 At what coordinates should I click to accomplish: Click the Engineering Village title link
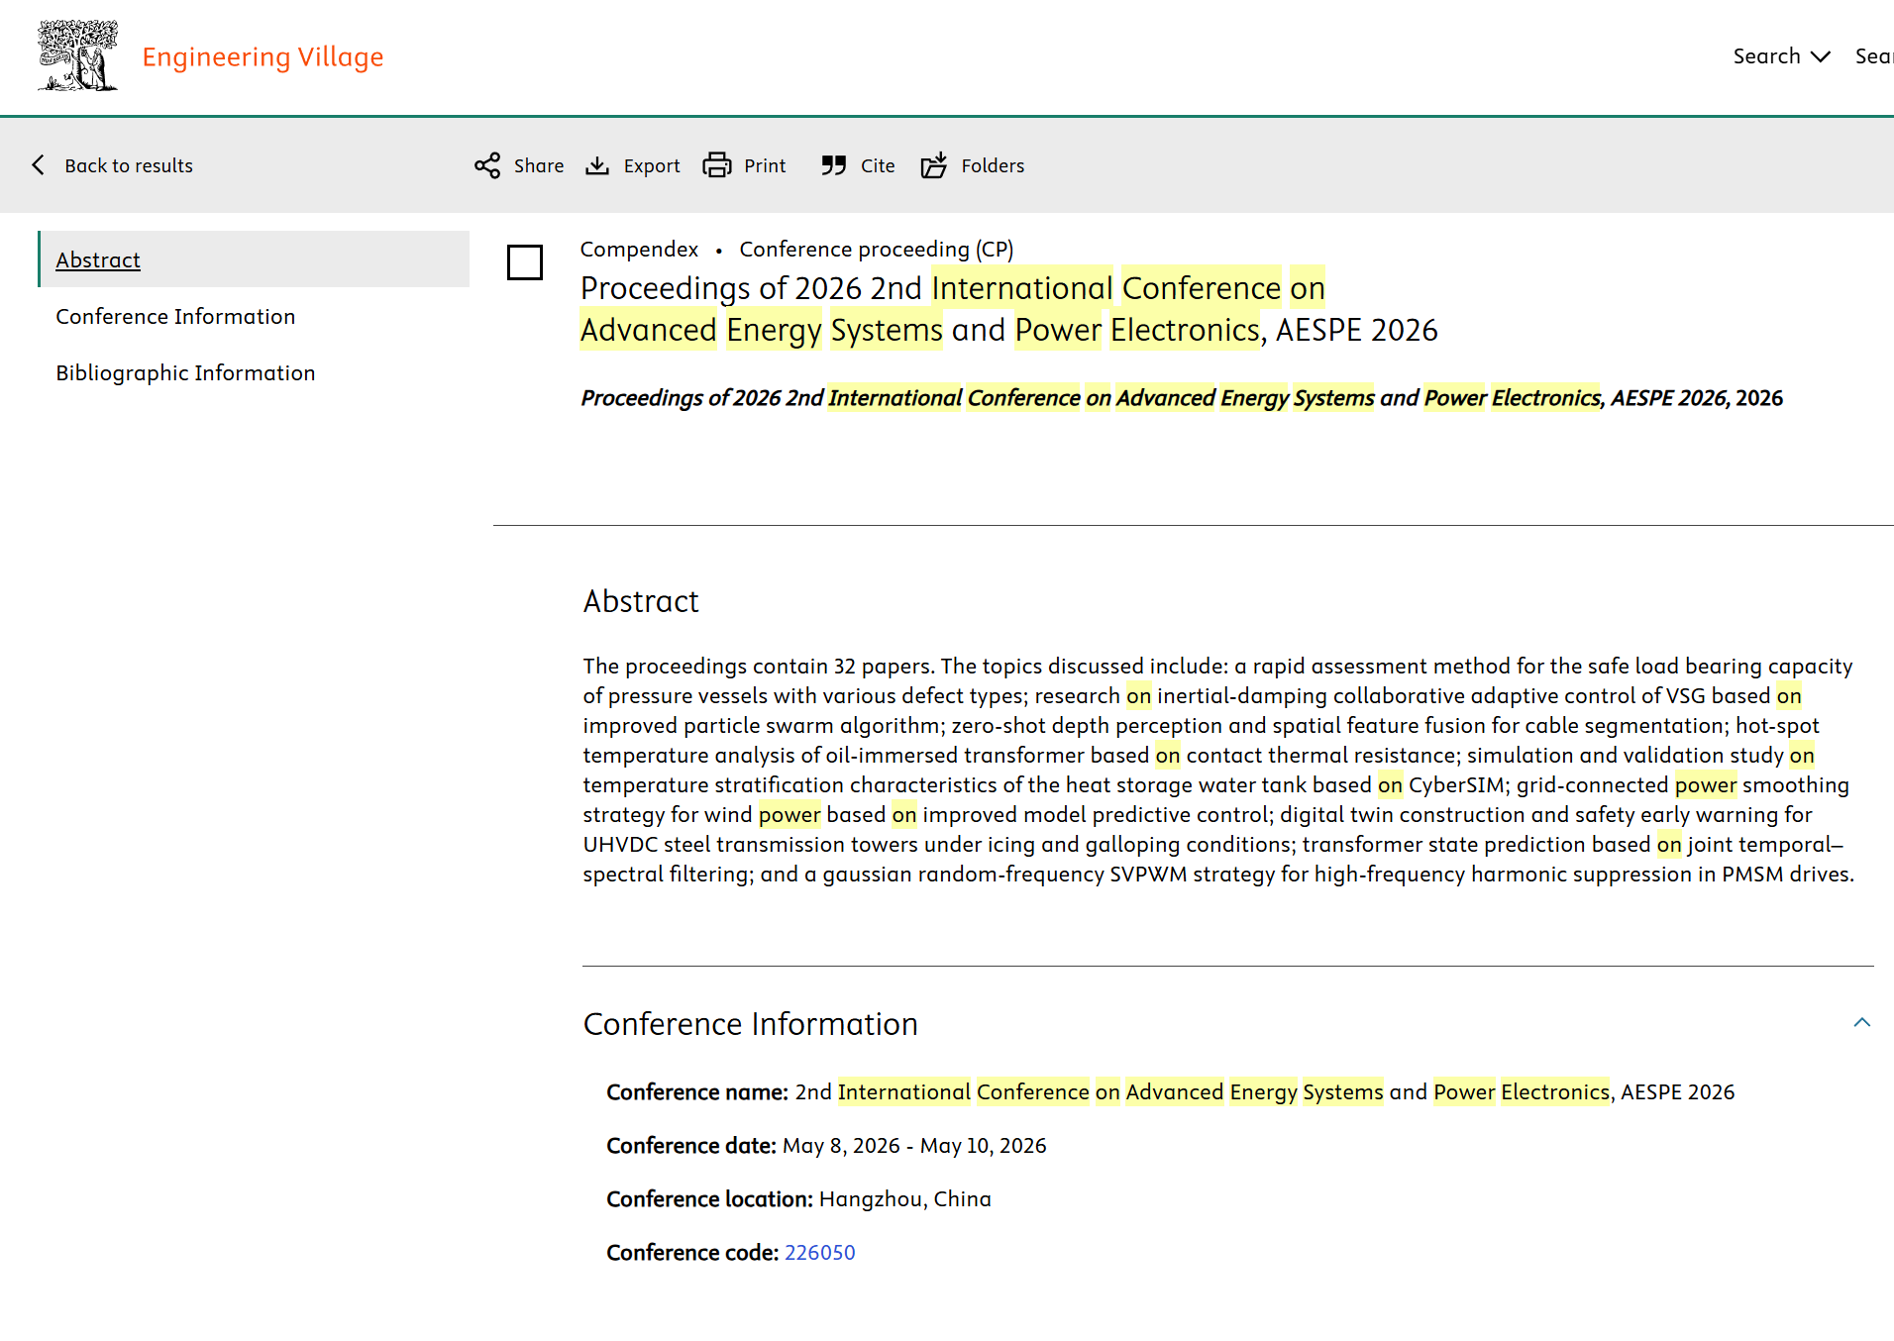[263, 57]
